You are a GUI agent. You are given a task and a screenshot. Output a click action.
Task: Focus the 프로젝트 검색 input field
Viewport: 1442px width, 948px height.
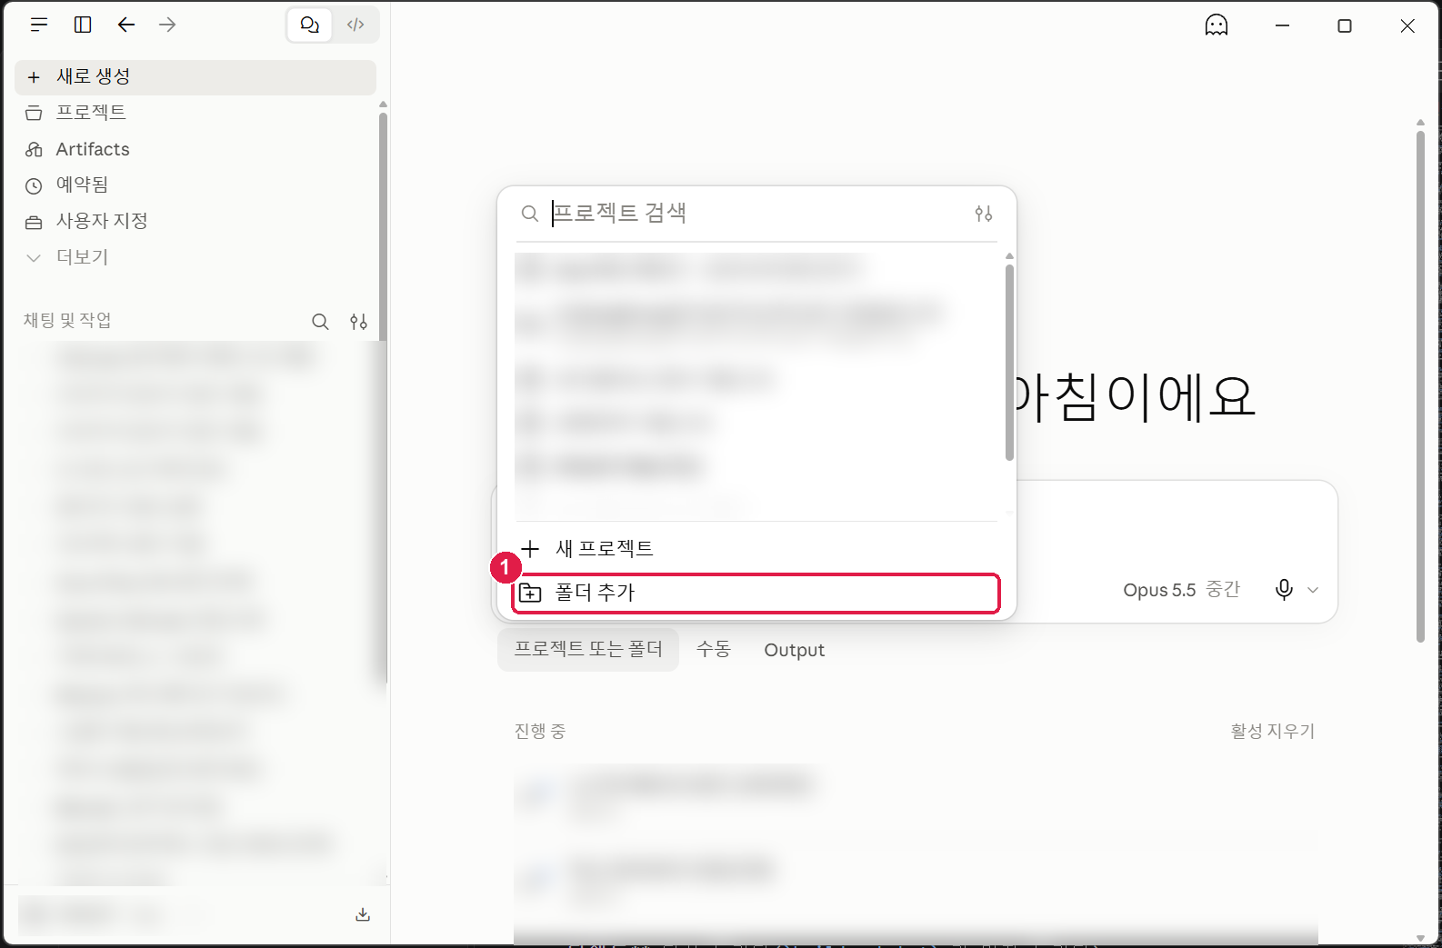(756, 214)
